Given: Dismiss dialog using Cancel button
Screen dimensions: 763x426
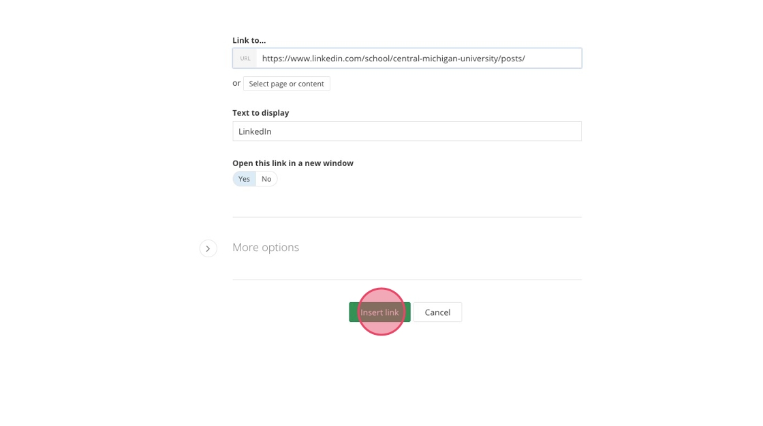Looking at the screenshot, I should pos(437,312).
